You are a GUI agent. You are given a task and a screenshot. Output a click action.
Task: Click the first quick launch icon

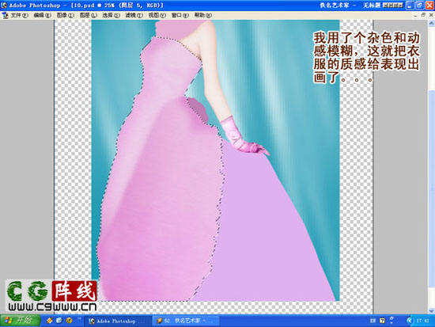50,321
